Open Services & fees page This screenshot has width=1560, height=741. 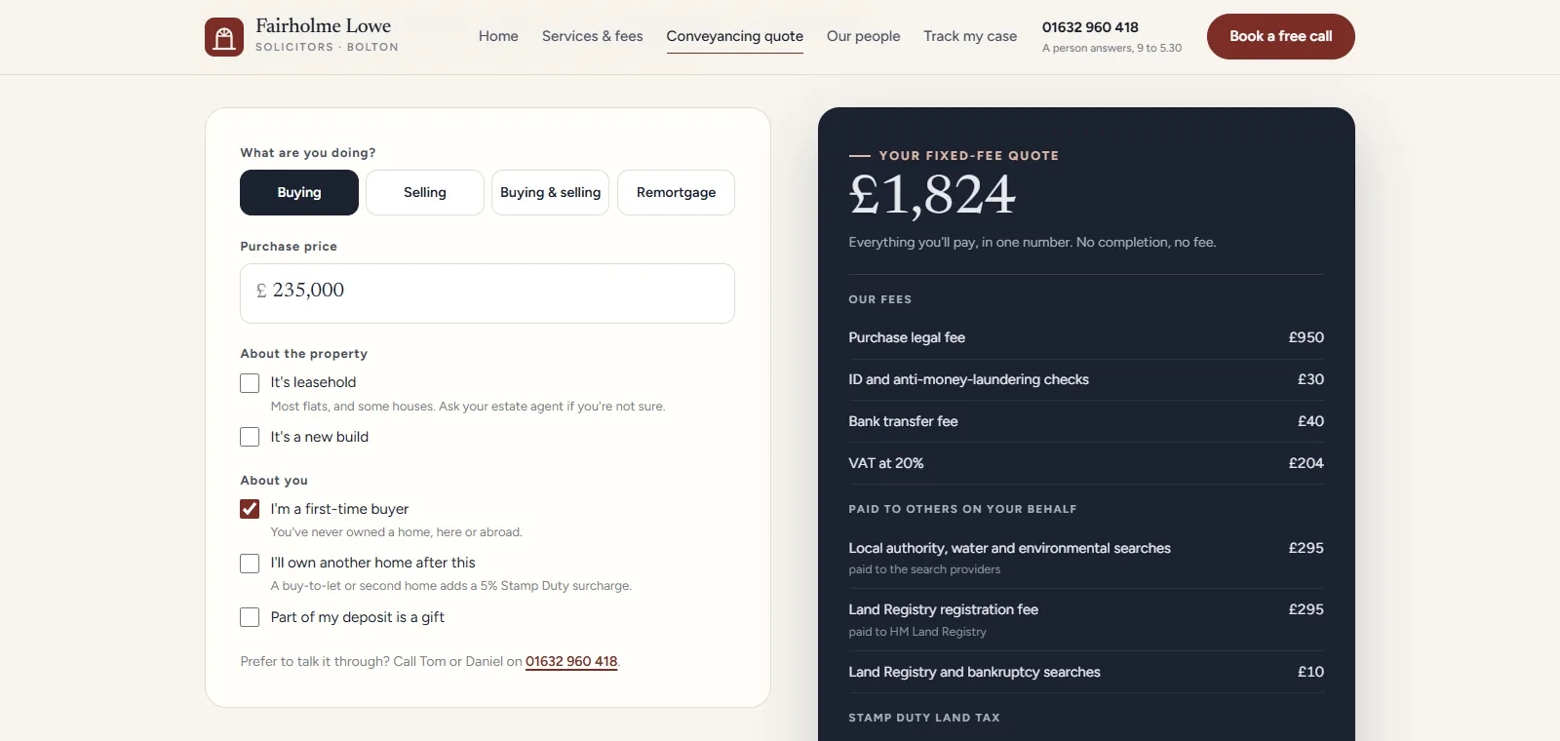point(593,36)
